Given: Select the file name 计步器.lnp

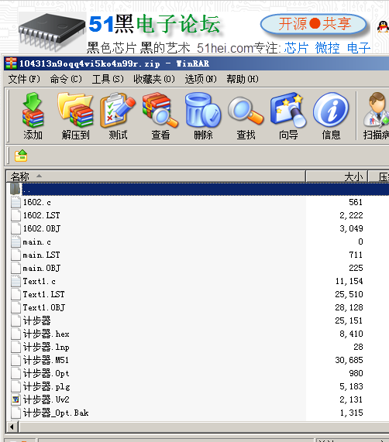Looking at the screenshot, I should [46, 347].
